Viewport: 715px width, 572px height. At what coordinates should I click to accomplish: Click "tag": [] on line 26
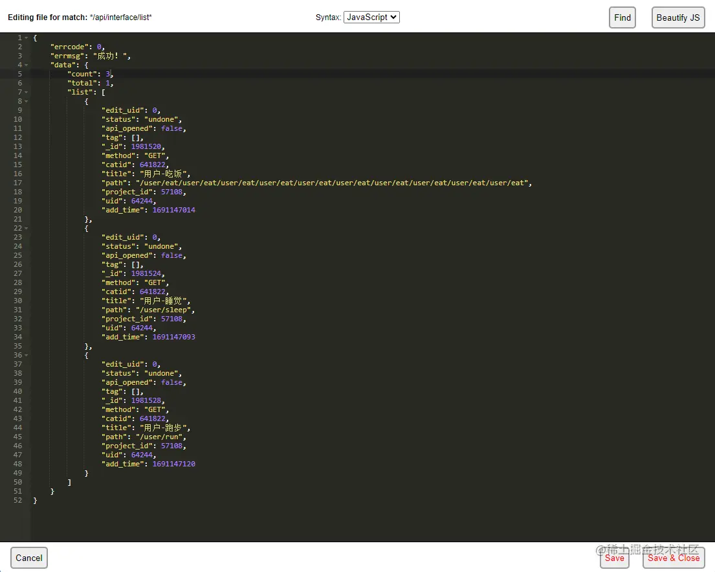122,264
